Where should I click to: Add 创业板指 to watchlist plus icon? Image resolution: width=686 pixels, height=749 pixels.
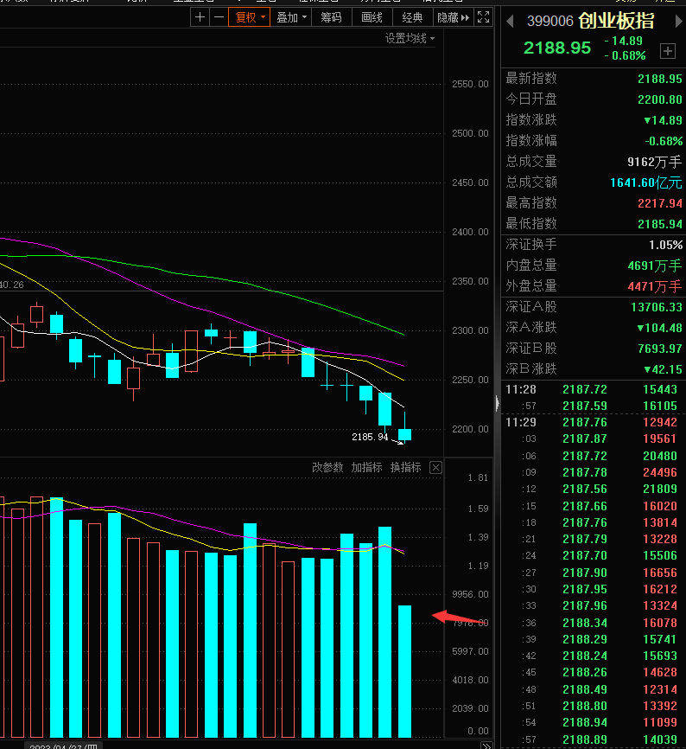point(667,51)
